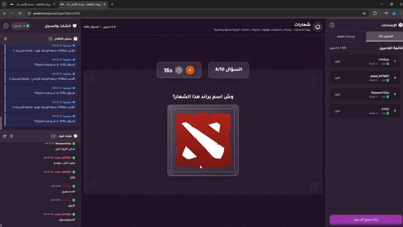Click chat message اكسوريزسون
The height and width of the screenshot is (227, 403).
click(x=67, y=219)
